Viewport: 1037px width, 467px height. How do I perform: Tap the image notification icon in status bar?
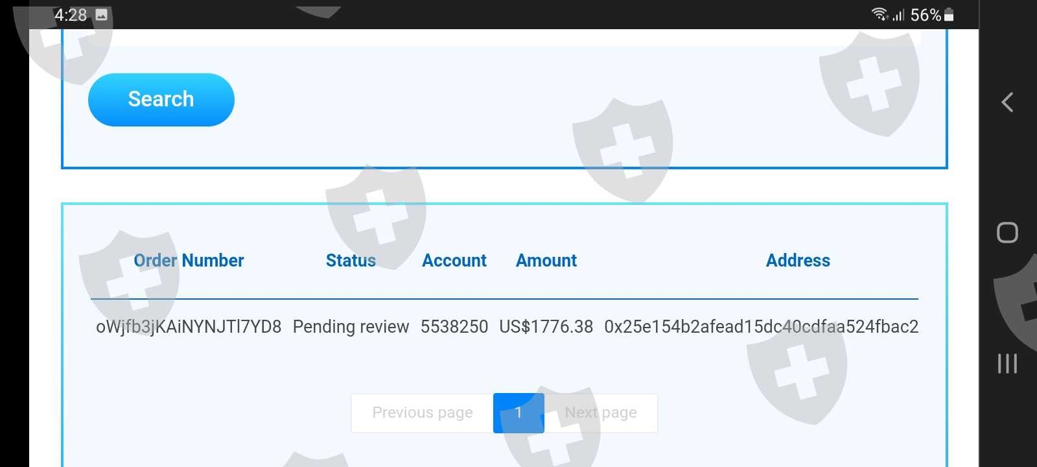(101, 14)
